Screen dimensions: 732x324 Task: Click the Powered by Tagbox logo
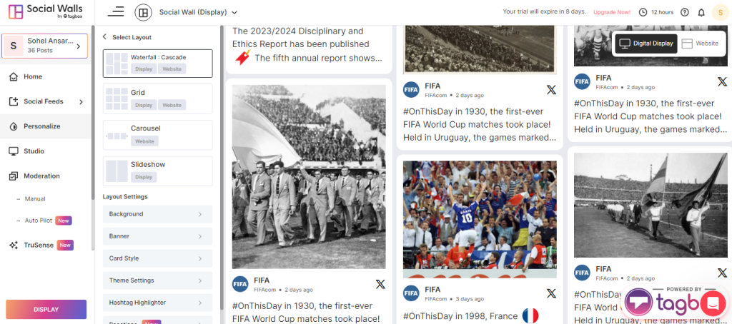[x=662, y=300]
